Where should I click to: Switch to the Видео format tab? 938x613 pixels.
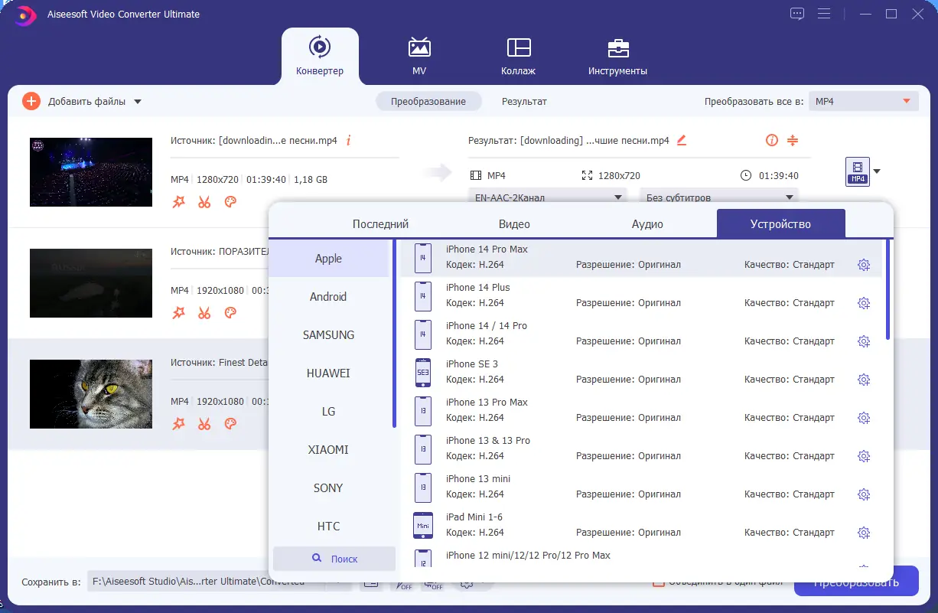tap(515, 224)
